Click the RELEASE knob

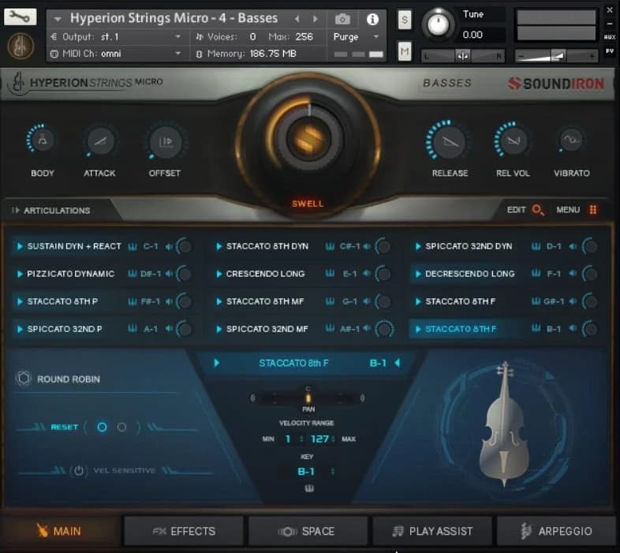pos(450,142)
